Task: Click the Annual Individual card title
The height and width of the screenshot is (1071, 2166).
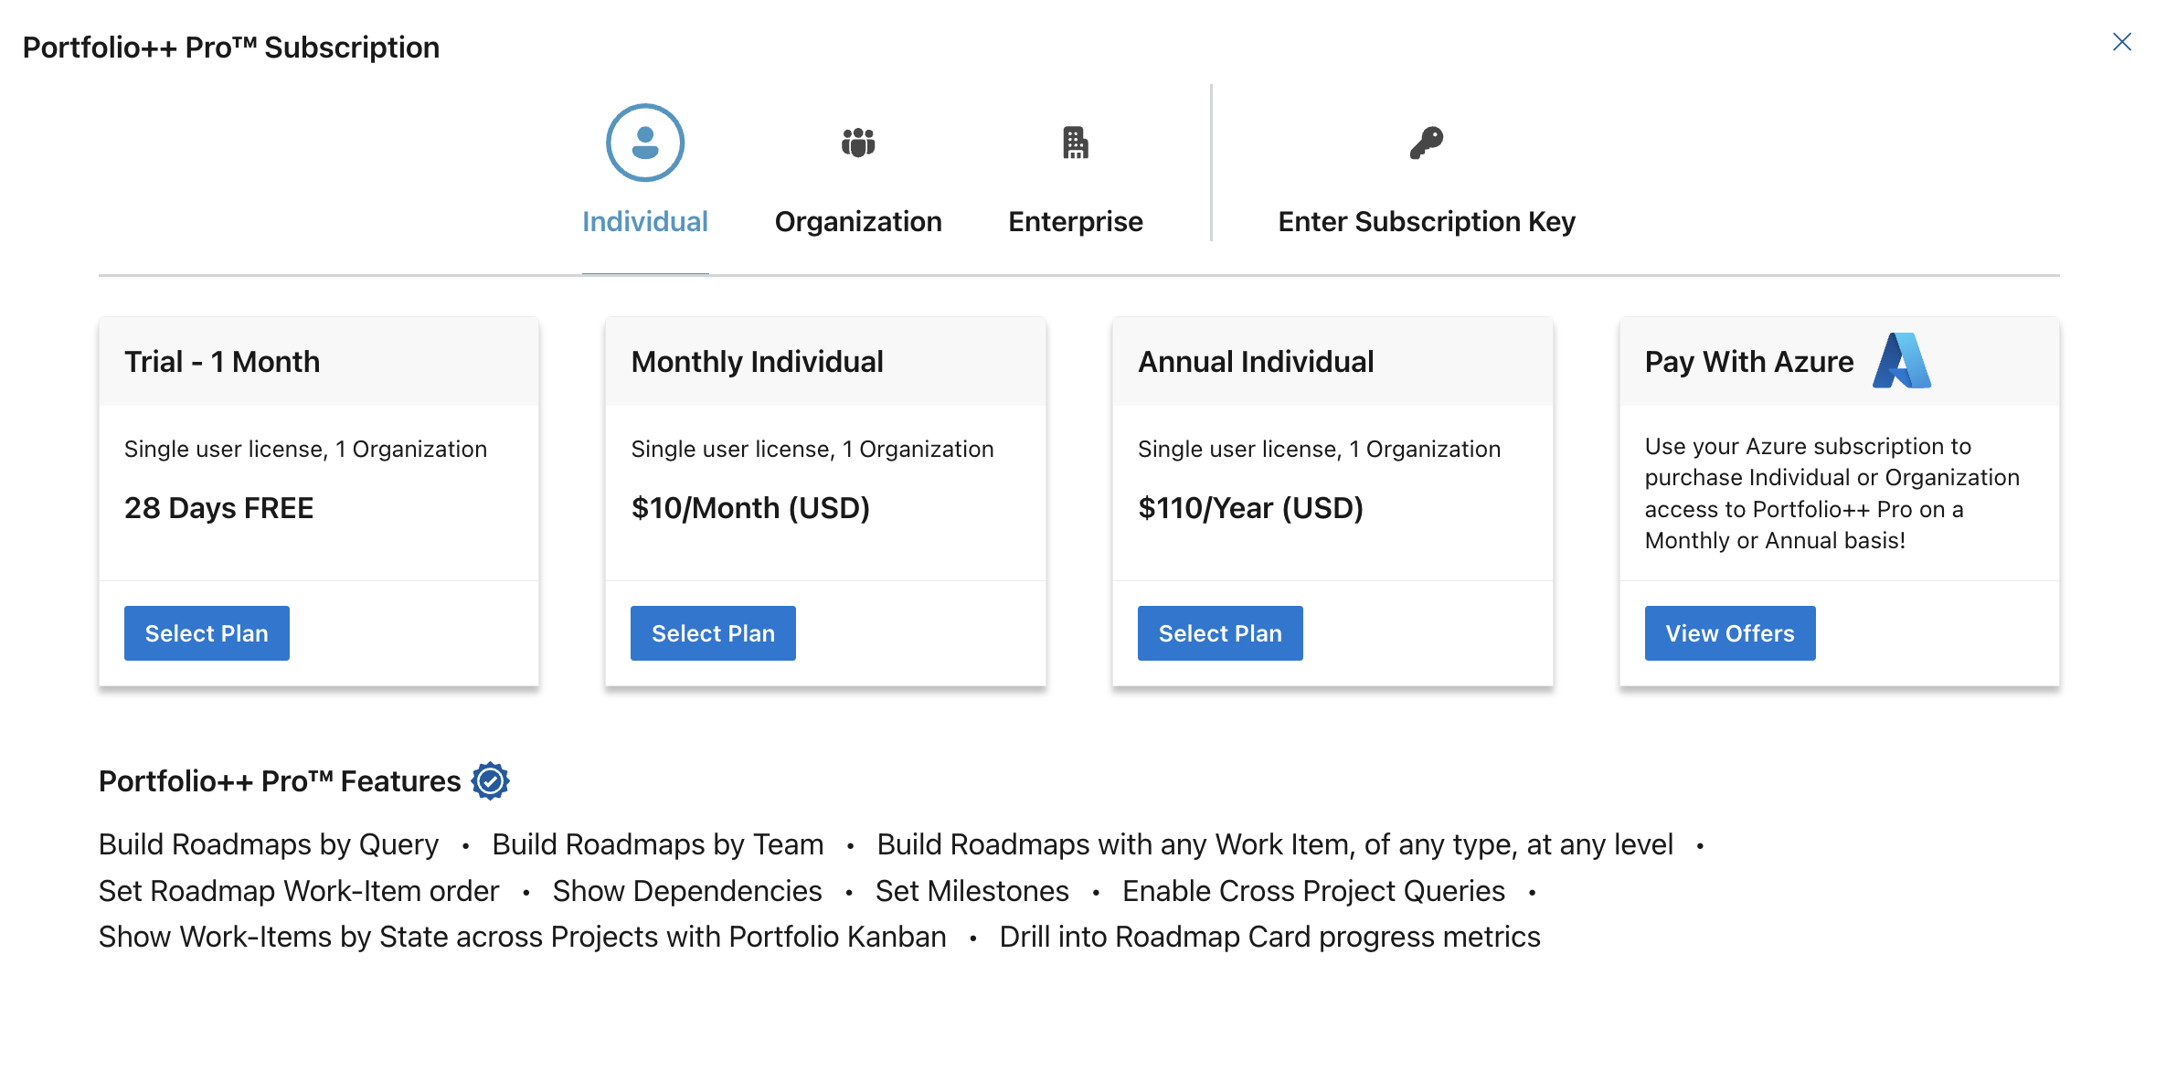Action: [1256, 361]
